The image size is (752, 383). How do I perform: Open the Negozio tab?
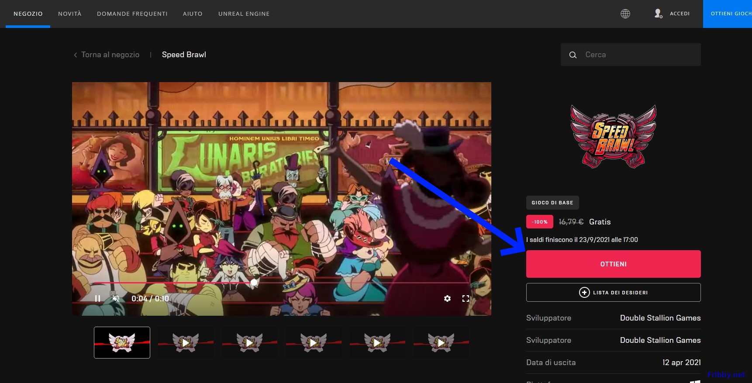tap(28, 14)
